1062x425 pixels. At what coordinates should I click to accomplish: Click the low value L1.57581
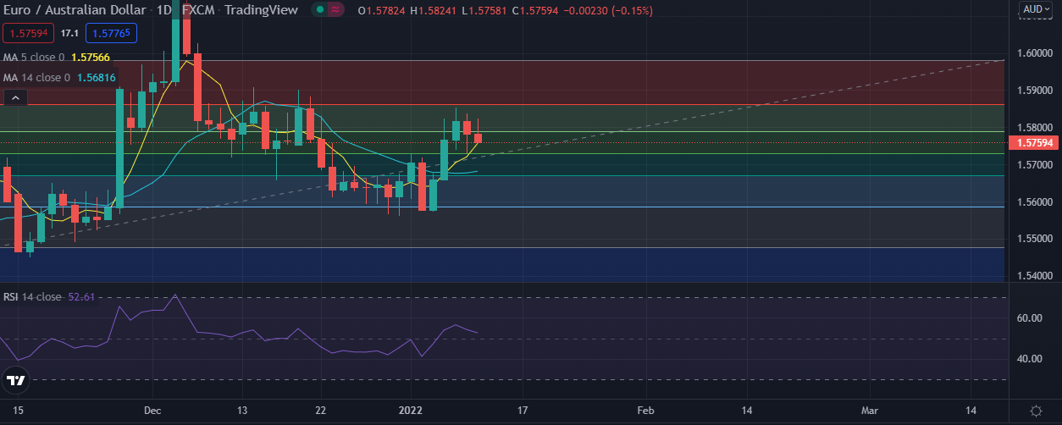(485, 11)
